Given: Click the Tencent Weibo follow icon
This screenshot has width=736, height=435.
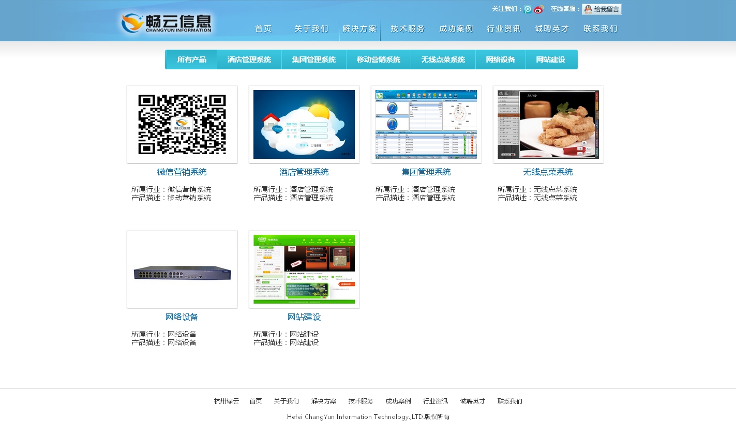Looking at the screenshot, I should coord(528,9).
